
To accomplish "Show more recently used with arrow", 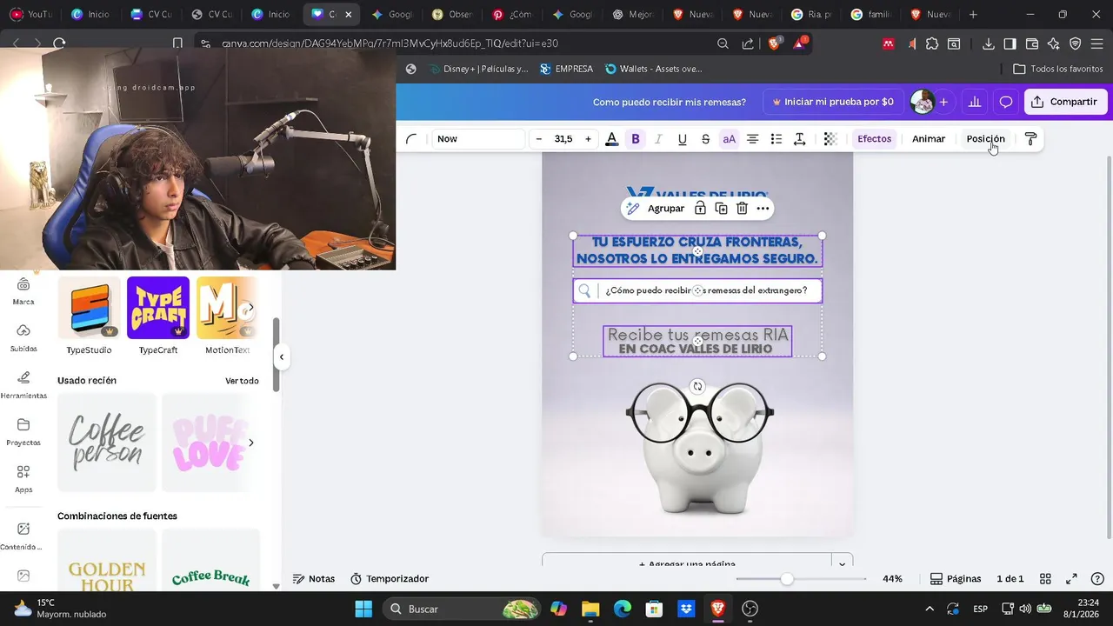I will pos(251,443).
